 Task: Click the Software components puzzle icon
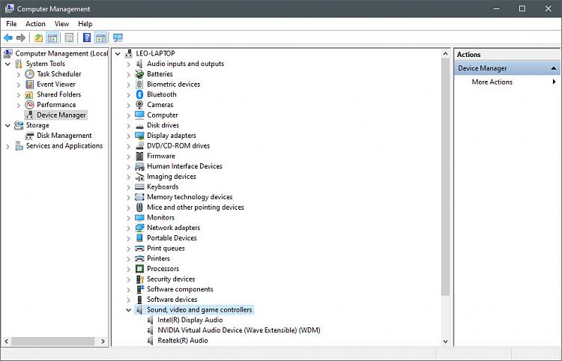click(140, 289)
